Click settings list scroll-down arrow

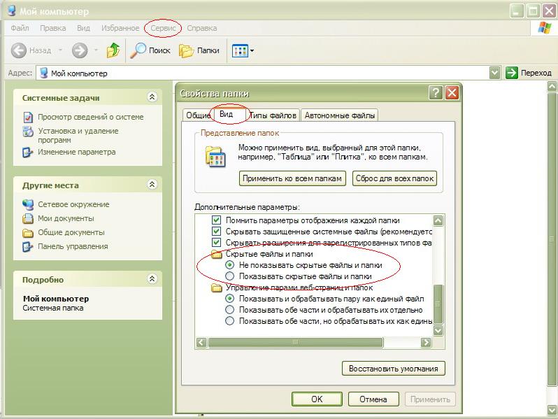pyautogui.click(x=438, y=330)
